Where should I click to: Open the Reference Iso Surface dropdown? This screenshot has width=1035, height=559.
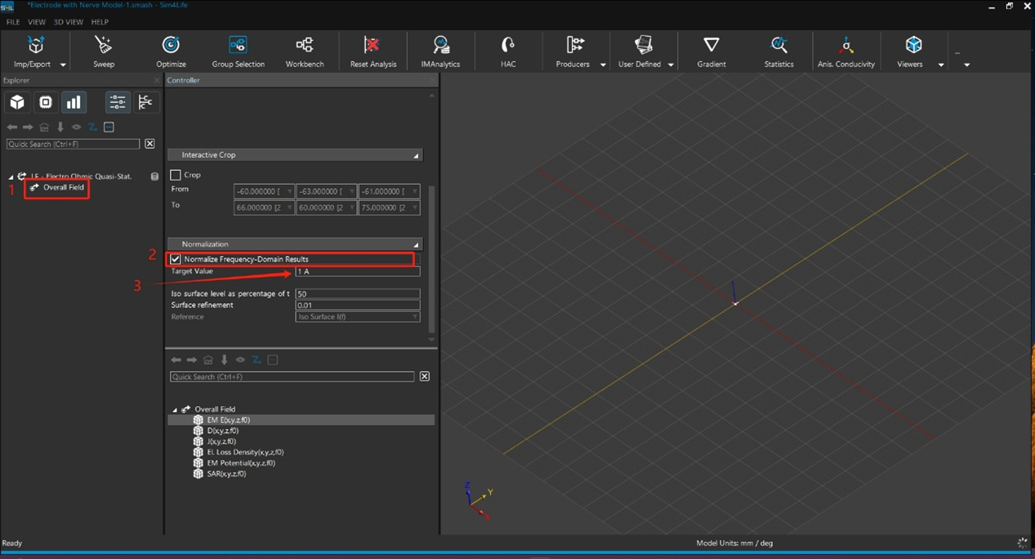pyautogui.click(x=357, y=317)
